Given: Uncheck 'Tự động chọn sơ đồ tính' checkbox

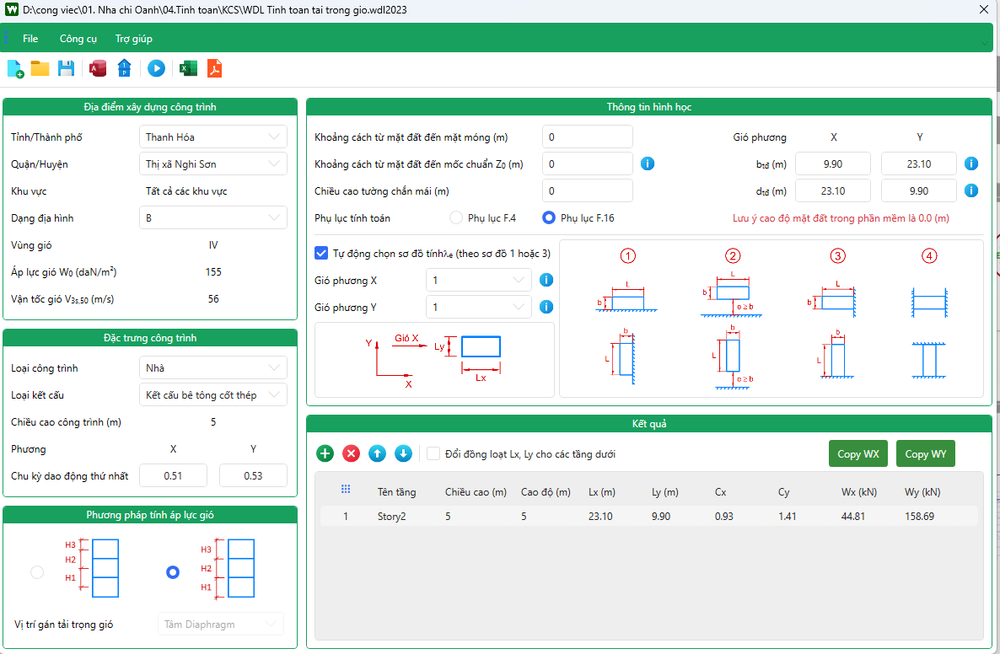Looking at the screenshot, I should (x=321, y=253).
